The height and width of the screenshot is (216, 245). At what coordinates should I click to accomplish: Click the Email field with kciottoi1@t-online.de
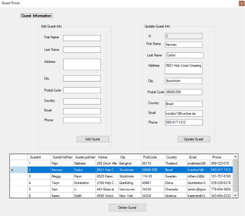point(184,113)
